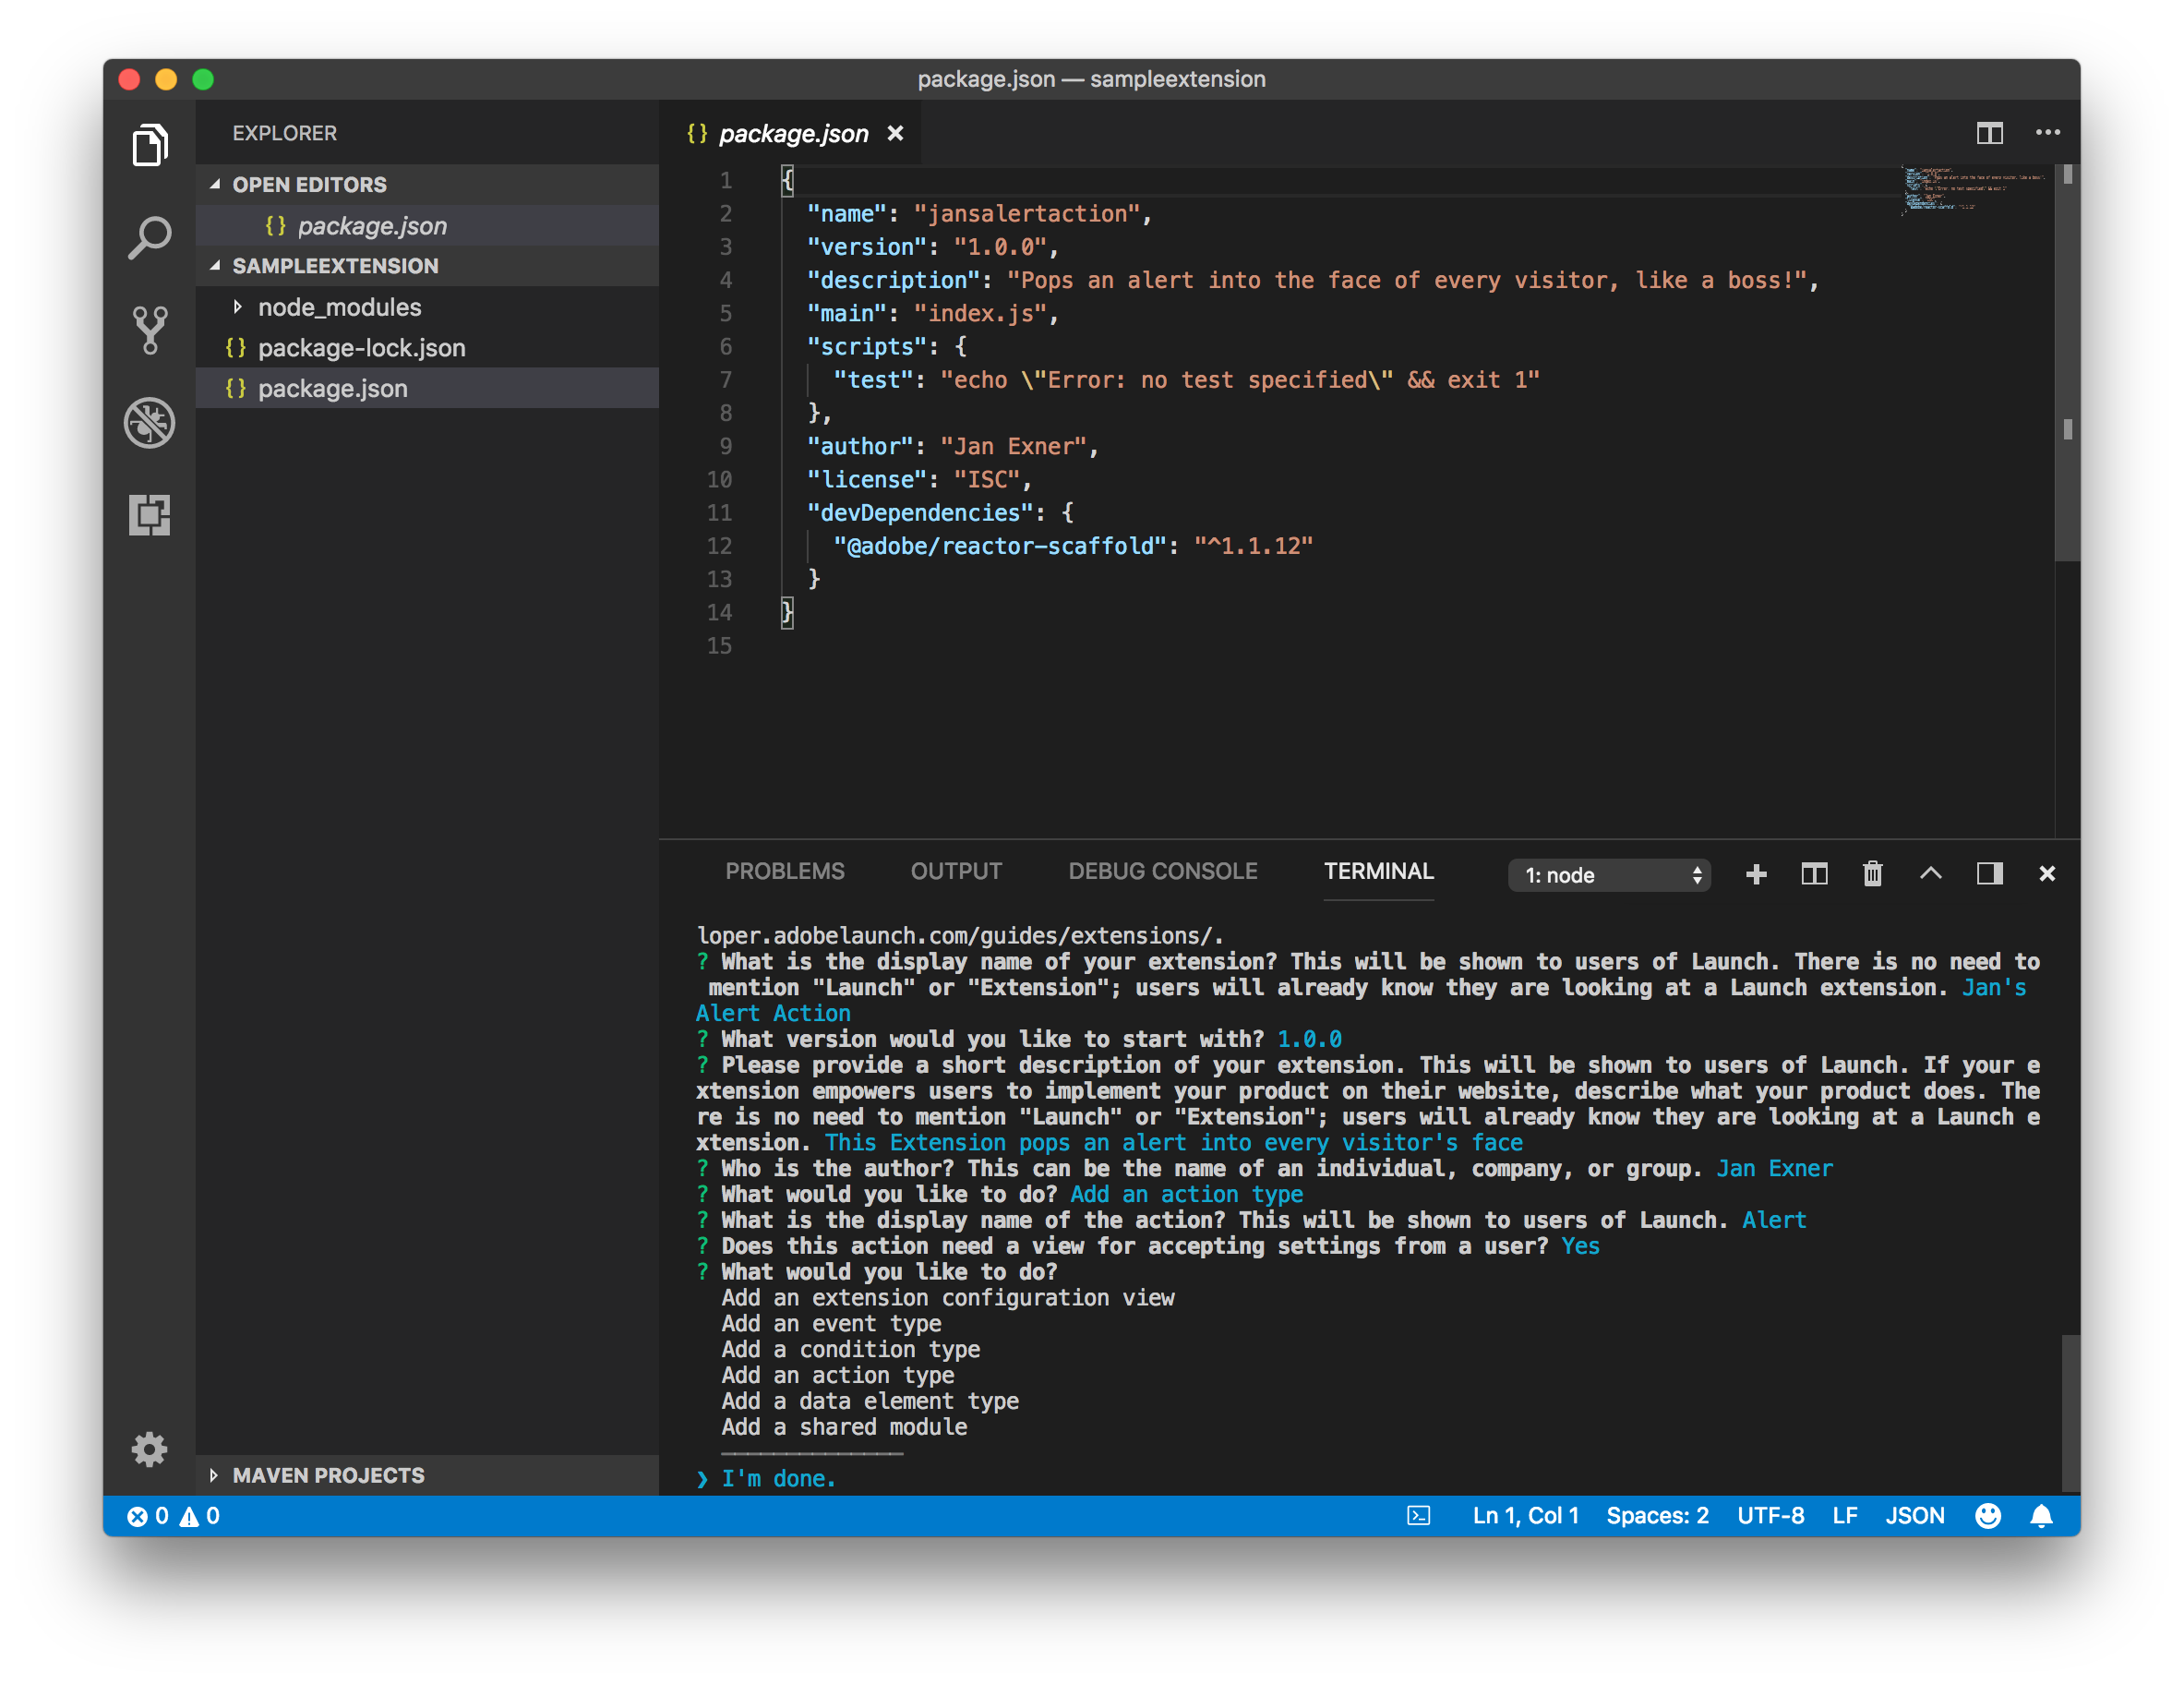The height and width of the screenshot is (1684, 2184).
Task: Split the terminal pane
Action: pos(1814,874)
